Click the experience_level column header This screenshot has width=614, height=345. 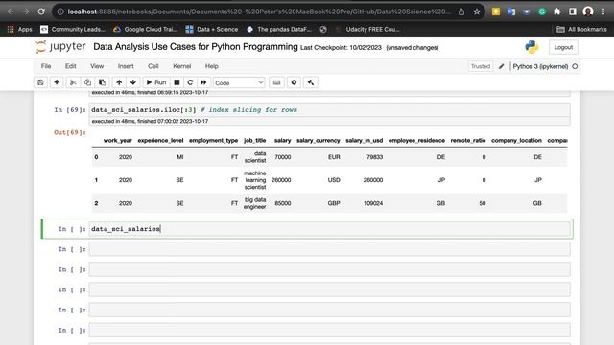click(160, 140)
